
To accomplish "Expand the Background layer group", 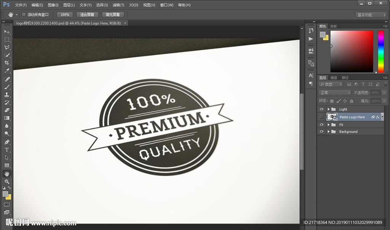I will (328, 132).
